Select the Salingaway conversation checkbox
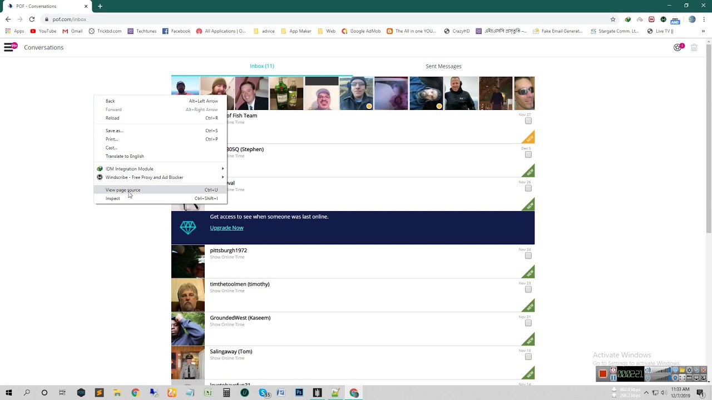Image resolution: width=712 pixels, height=400 pixels. 528,357
